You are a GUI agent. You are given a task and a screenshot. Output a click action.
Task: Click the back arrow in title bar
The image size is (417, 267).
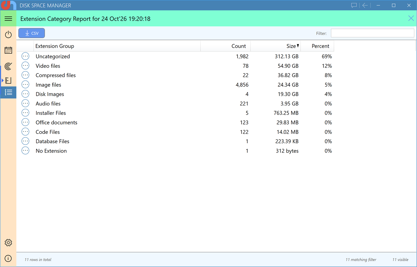[365, 5]
